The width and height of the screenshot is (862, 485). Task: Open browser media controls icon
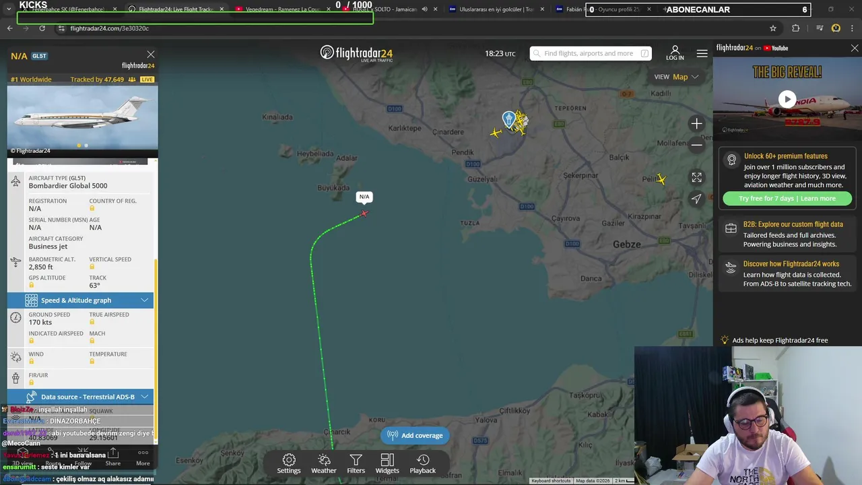click(820, 28)
